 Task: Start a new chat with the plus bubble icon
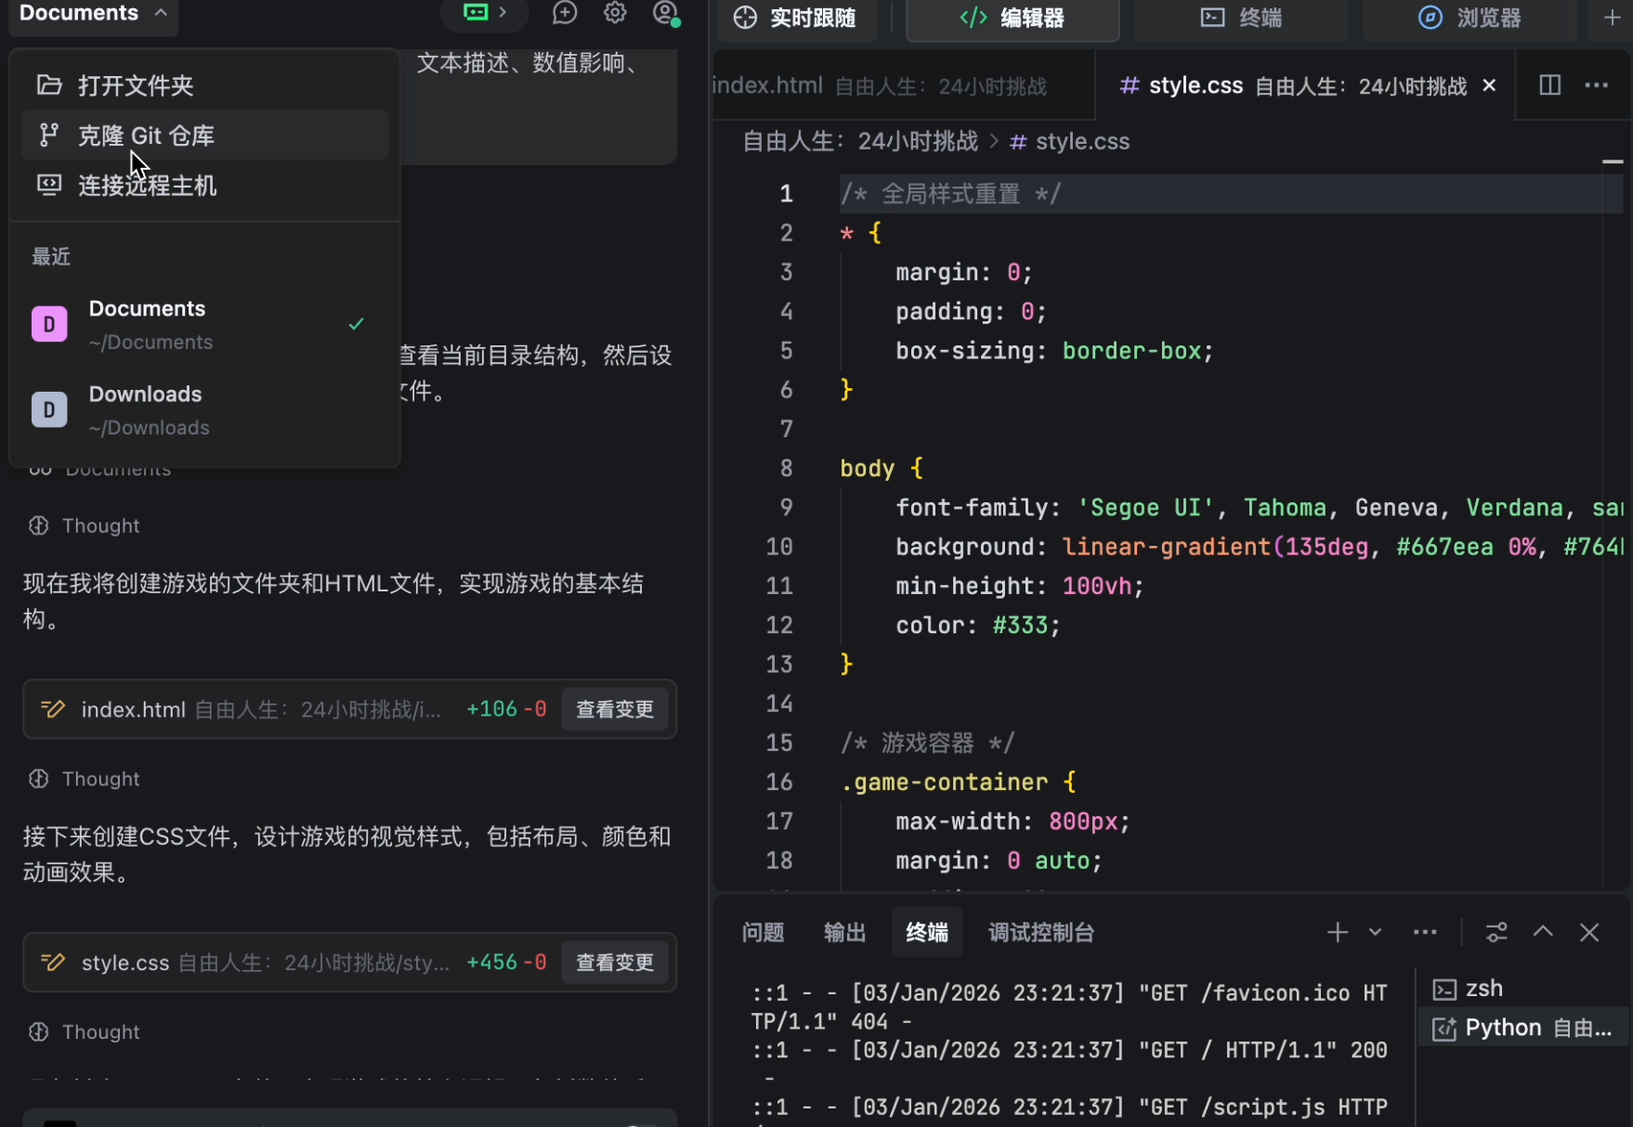click(x=564, y=13)
